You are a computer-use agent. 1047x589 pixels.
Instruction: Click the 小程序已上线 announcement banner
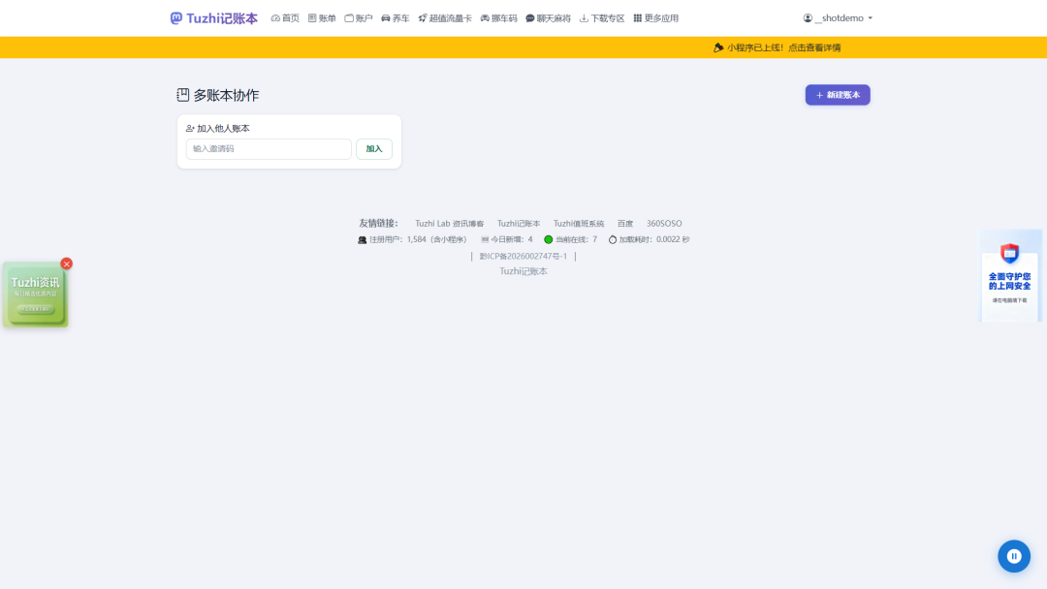[777, 47]
